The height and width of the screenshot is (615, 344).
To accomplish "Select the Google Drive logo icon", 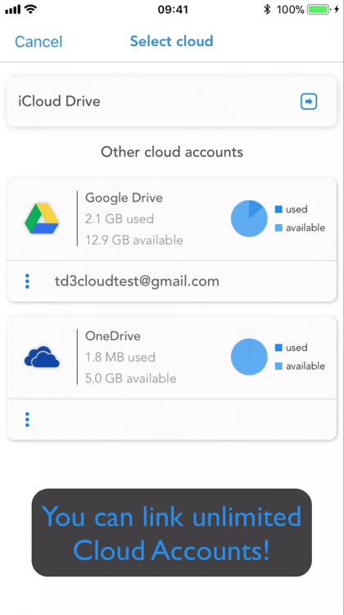I will click(x=42, y=218).
